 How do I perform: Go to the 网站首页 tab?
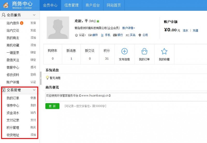tap(114, 5)
